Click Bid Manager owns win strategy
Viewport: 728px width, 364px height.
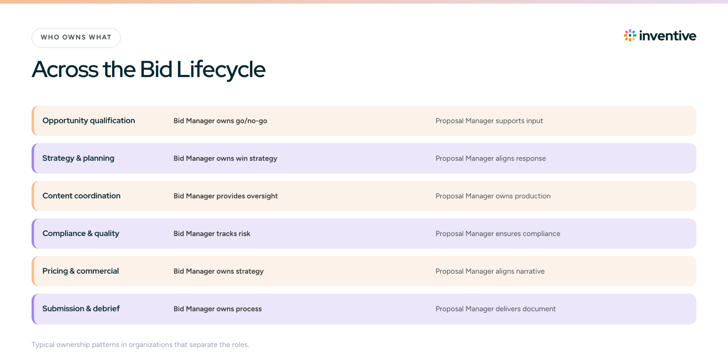(x=225, y=159)
